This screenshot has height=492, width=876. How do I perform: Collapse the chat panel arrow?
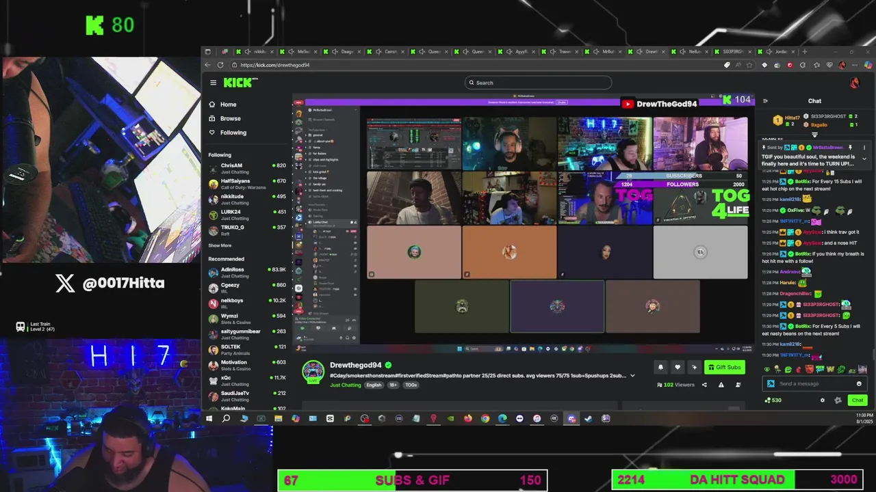click(x=765, y=101)
